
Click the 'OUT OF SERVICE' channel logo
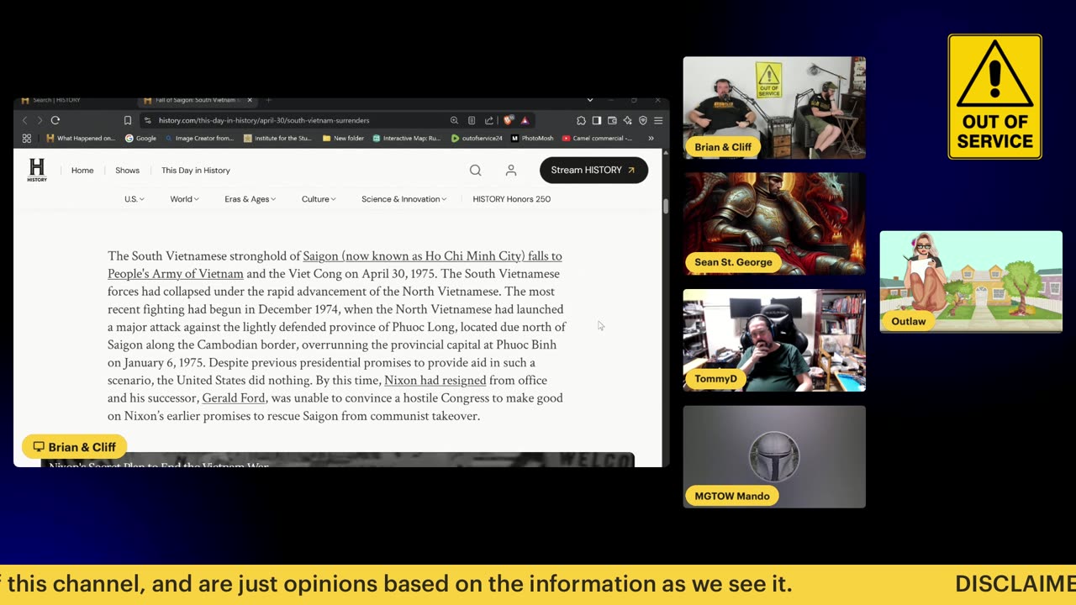(x=995, y=97)
